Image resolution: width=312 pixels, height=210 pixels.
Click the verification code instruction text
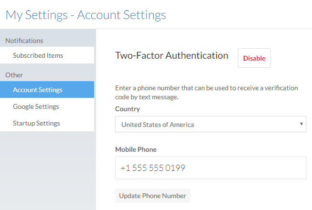206,93
